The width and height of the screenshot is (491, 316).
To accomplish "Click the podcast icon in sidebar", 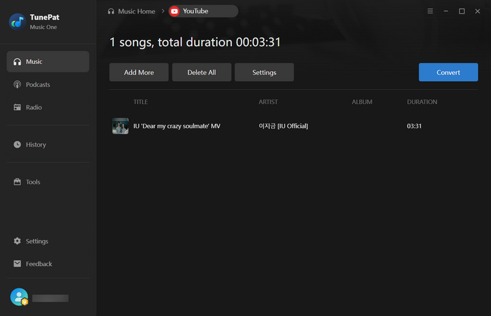I will point(17,84).
